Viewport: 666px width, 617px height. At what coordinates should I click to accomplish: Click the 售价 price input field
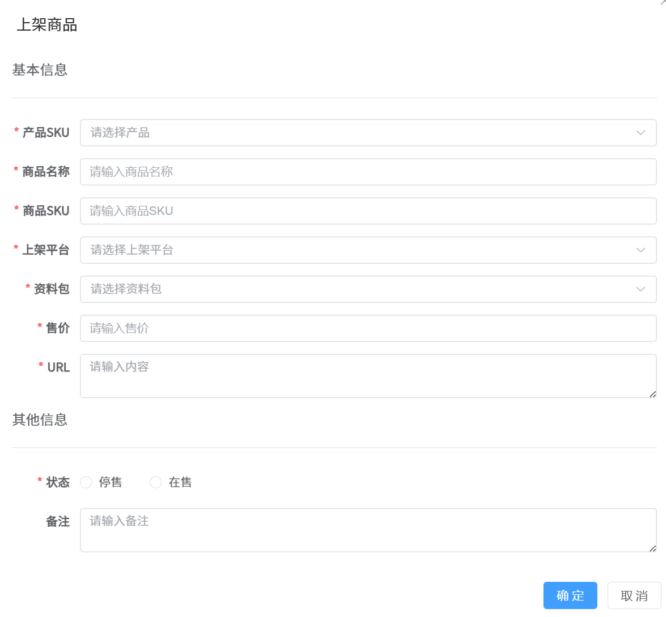(369, 328)
